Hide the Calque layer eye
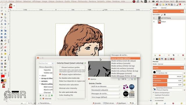Image resolution: width=186 pixels, height=105 pixels. pyautogui.click(x=154, y=22)
